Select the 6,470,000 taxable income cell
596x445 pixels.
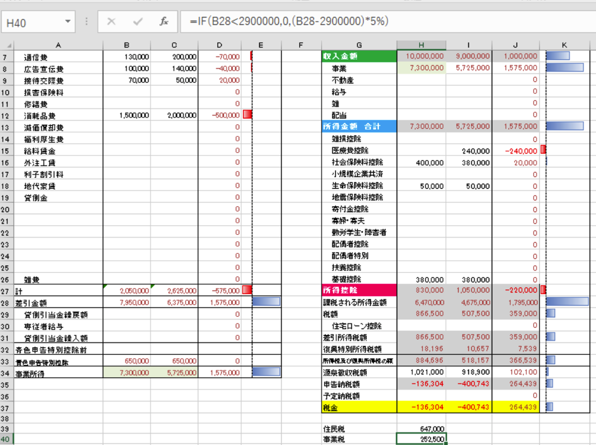421,302
